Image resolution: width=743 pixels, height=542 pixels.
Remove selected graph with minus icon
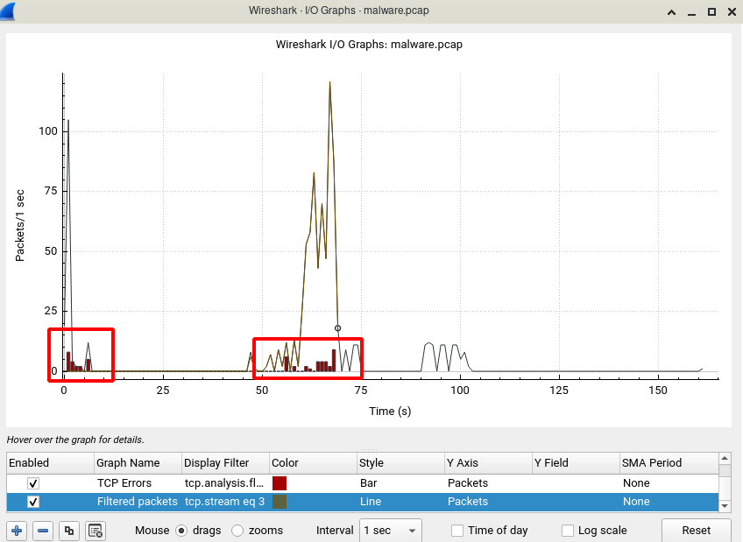(43, 530)
